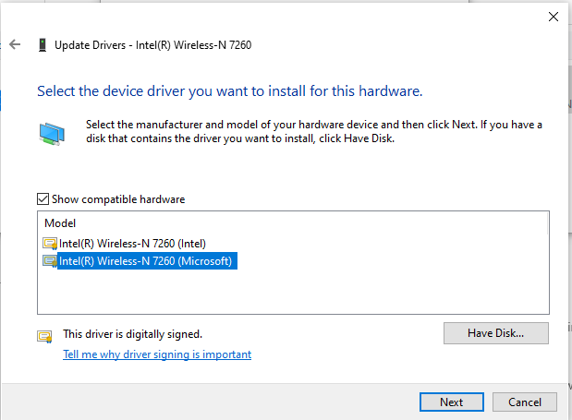The image size is (572, 420).
Task: Click the certificate icon for the Microsoft driver entry
Action: pyautogui.click(x=50, y=262)
